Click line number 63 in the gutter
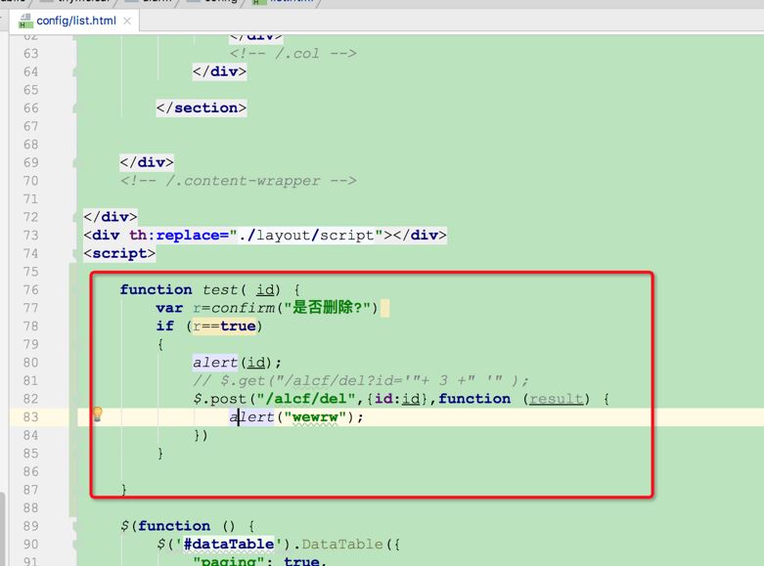 (30, 54)
